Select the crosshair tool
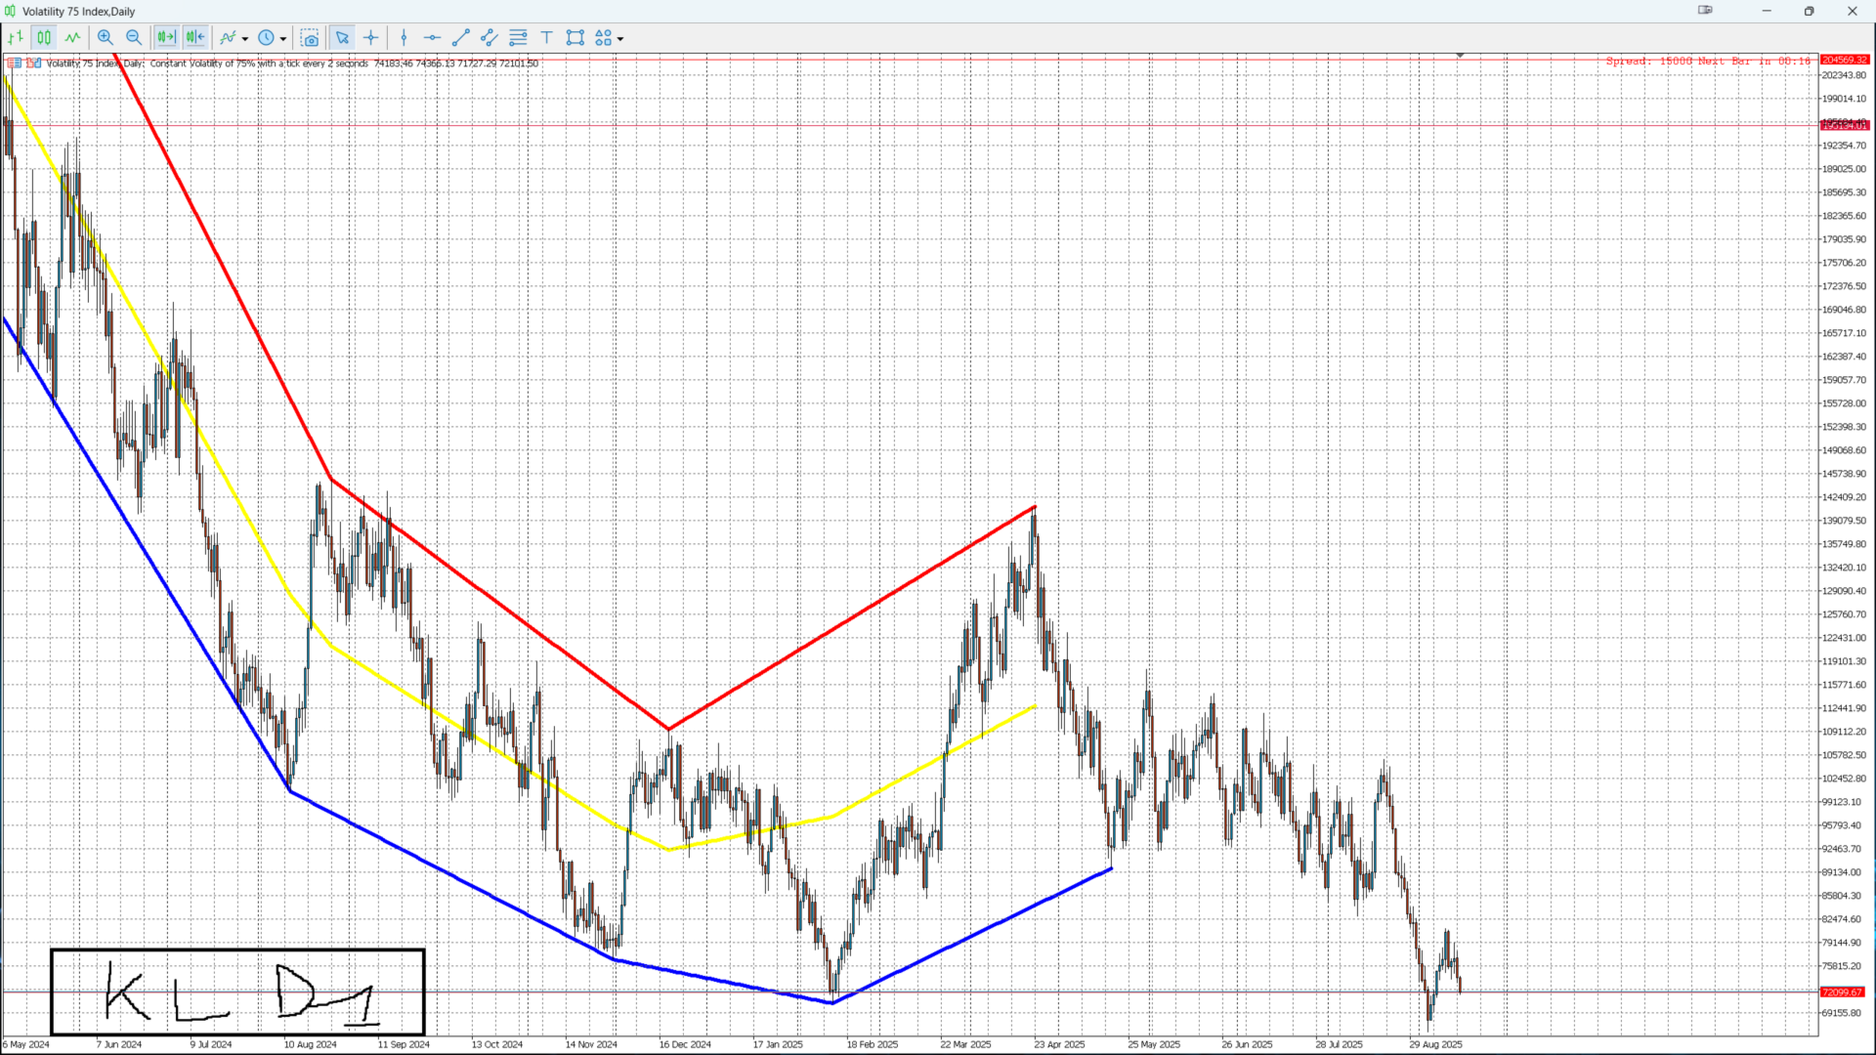 point(371,38)
